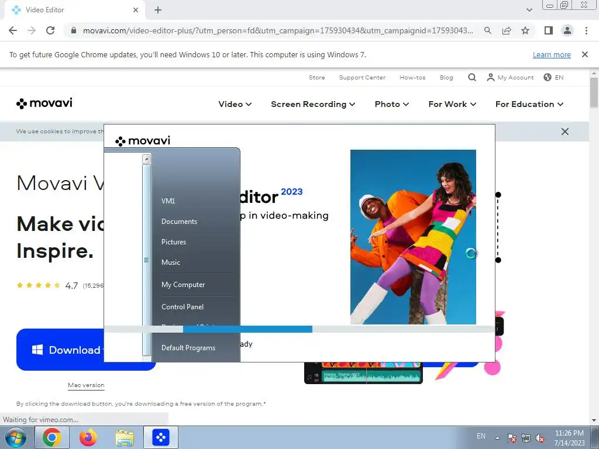
Task: Open Control Panel from the Start menu
Action: tap(183, 307)
